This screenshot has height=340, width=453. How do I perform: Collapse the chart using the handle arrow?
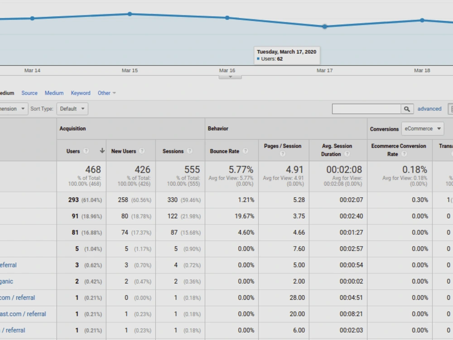(230, 77)
